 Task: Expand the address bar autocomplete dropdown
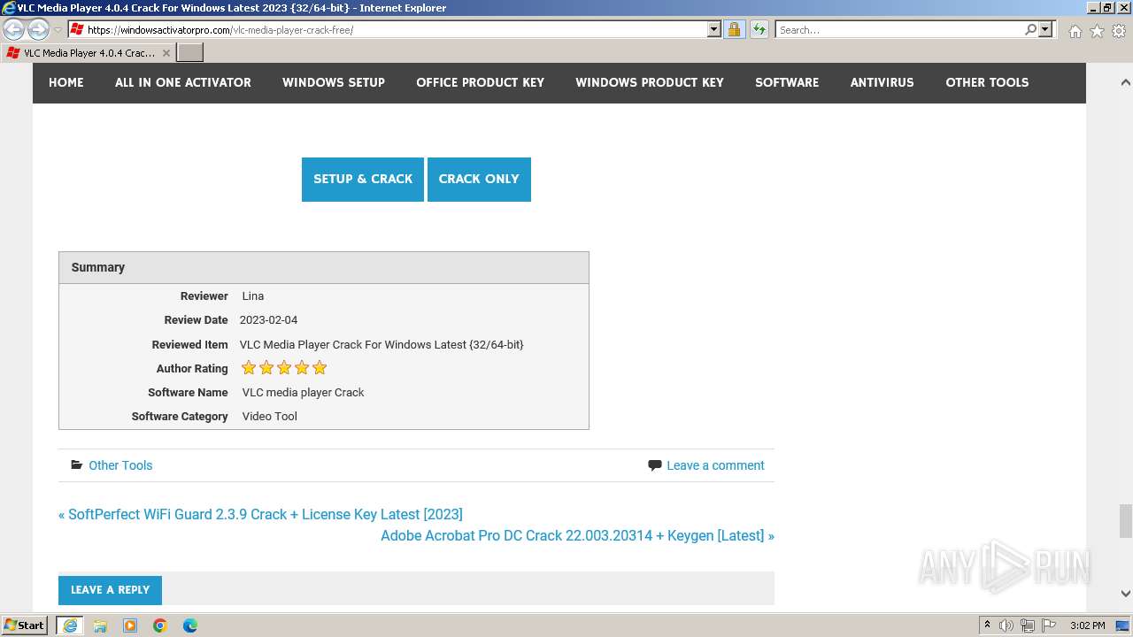(x=714, y=29)
